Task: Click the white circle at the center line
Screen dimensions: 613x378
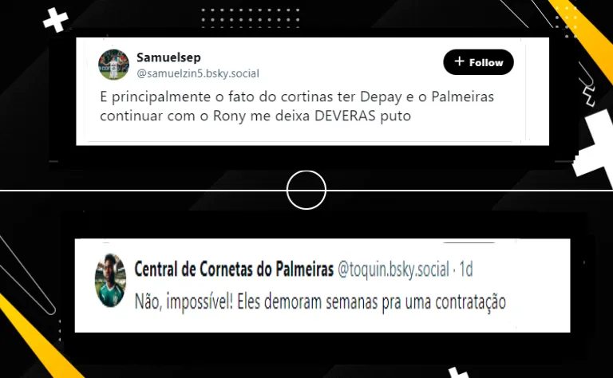Action: coord(306,190)
